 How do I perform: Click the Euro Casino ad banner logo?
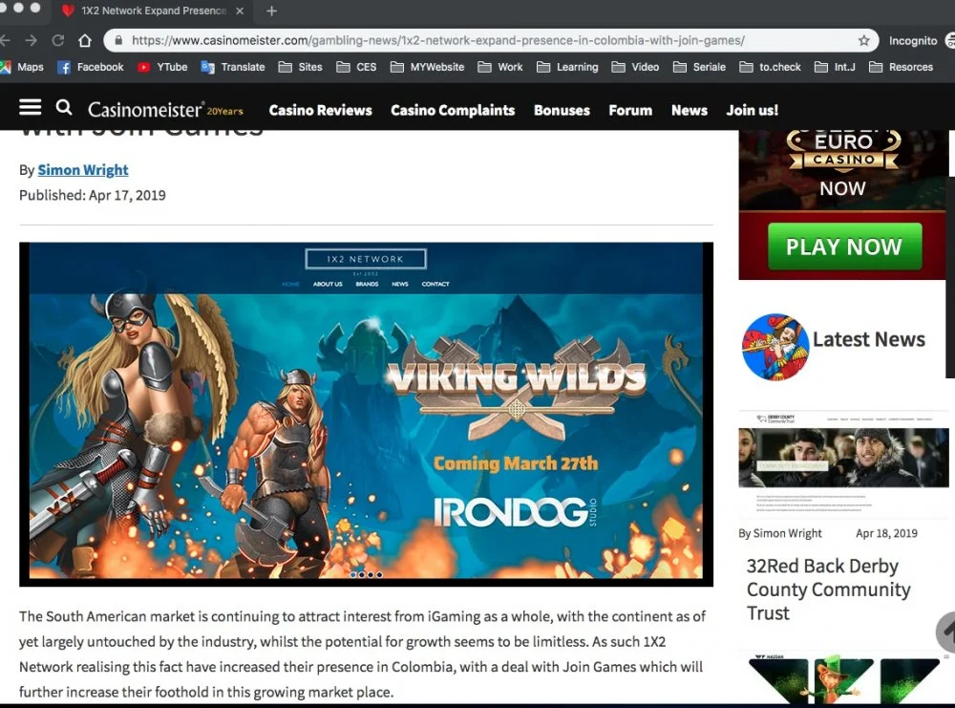pos(843,151)
